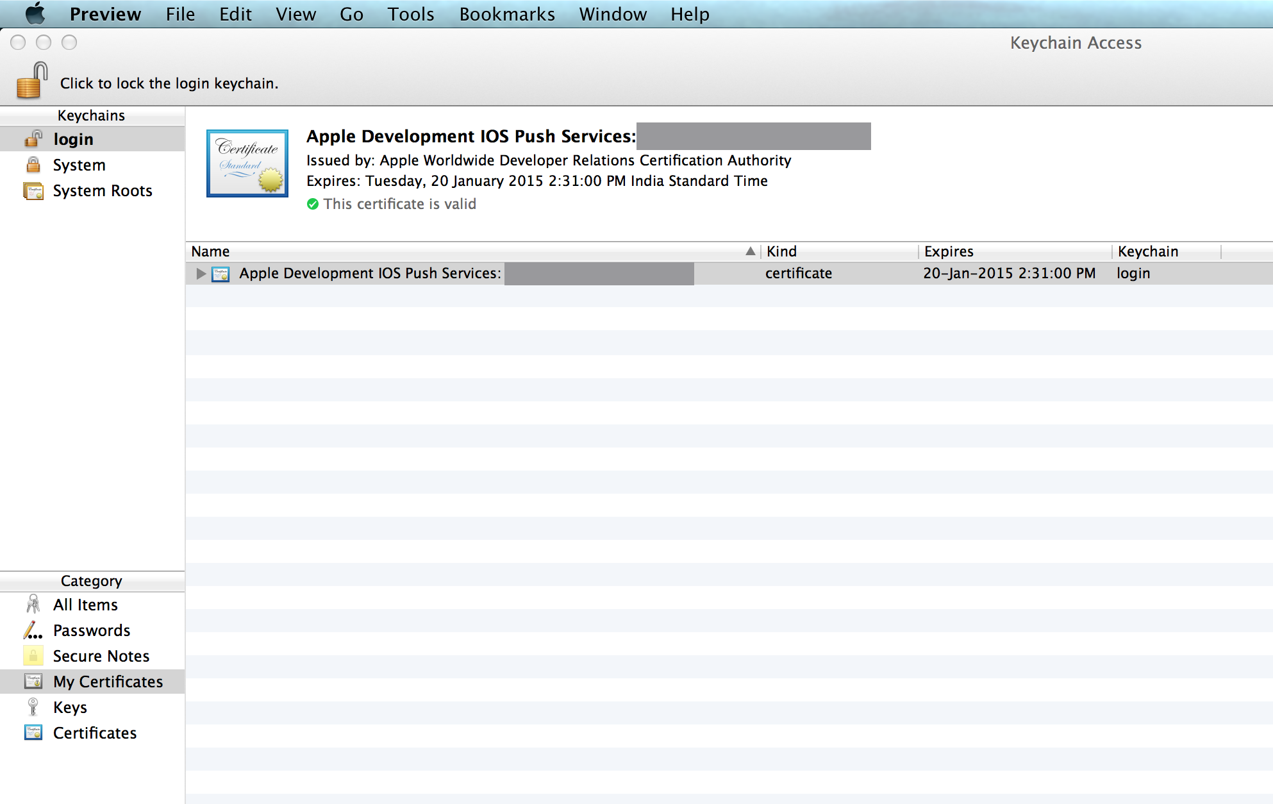The image size is (1273, 804).
Task: Open the Help menu
Action: [x=690, y=13]
